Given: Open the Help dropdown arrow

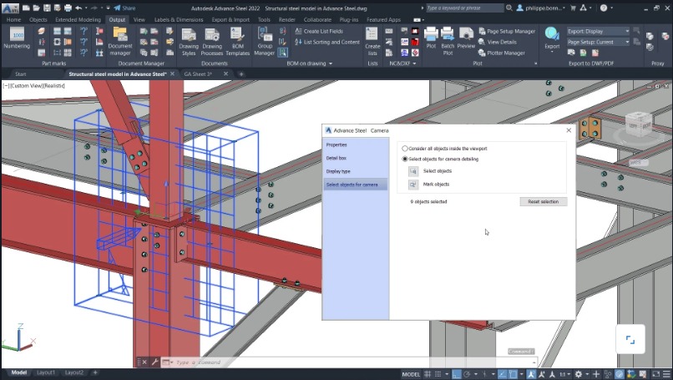Looking at the screenshot, I should [x=611, y=8].
